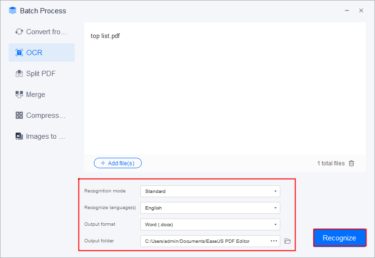The width and height of the screenshot is (375, 258).
Task: Go to Images to PDF section
Action: coord(41,136)
